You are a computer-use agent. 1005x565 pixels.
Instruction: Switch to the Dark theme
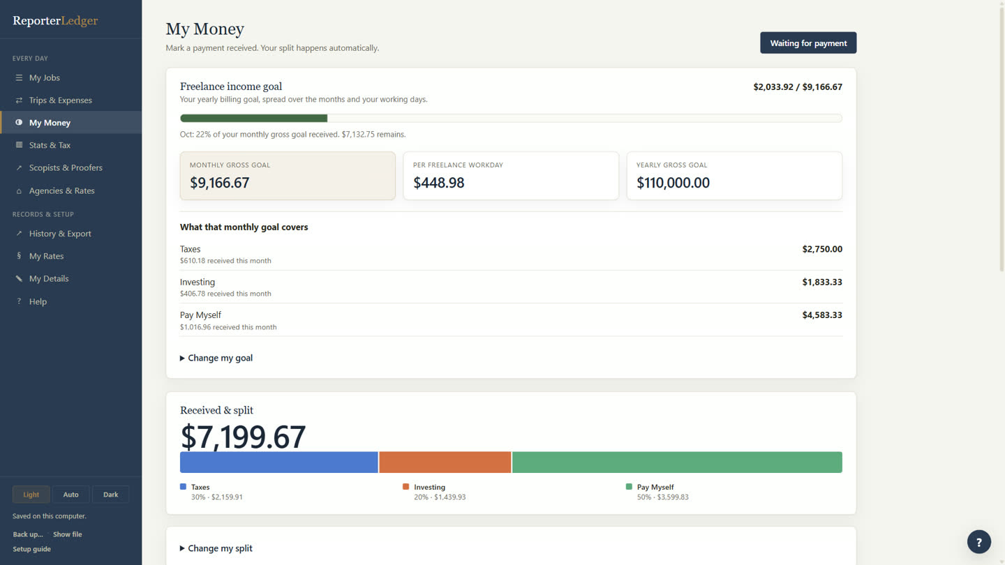point(111,495)
